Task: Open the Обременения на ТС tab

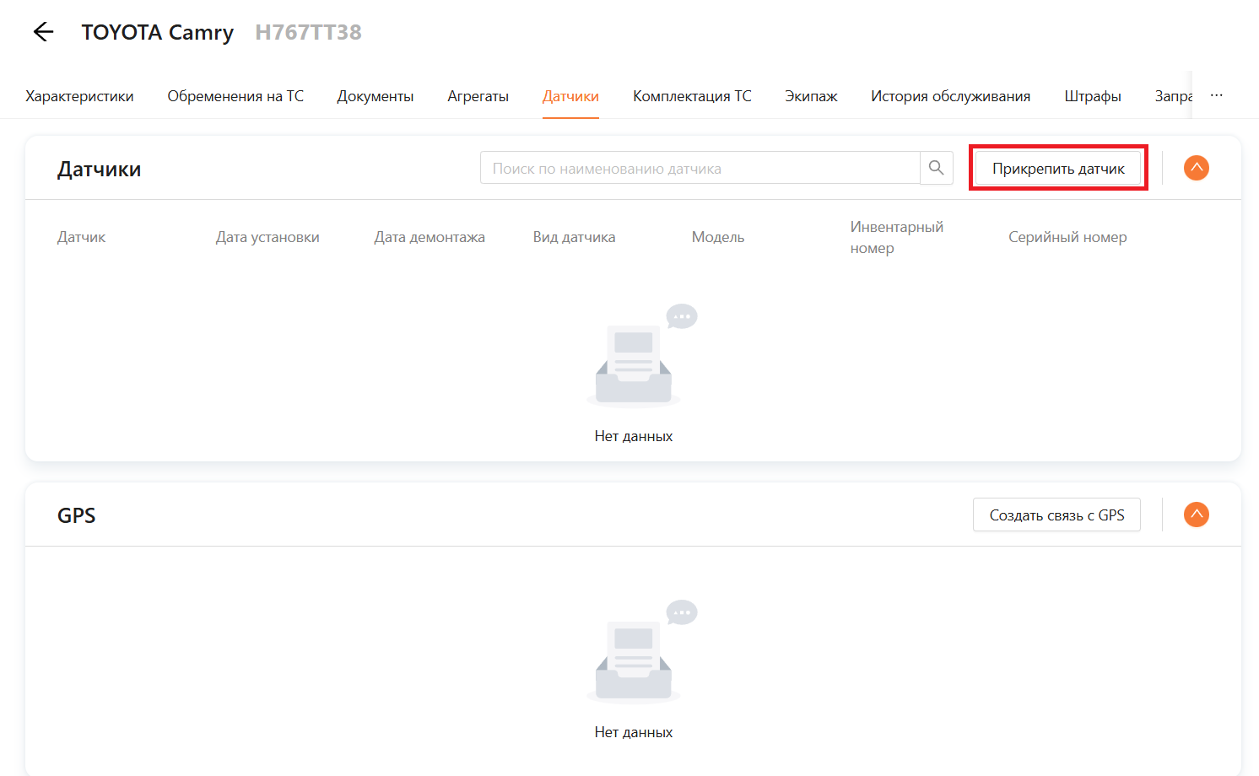Action: pyautogui.click(x=235, y=96)
